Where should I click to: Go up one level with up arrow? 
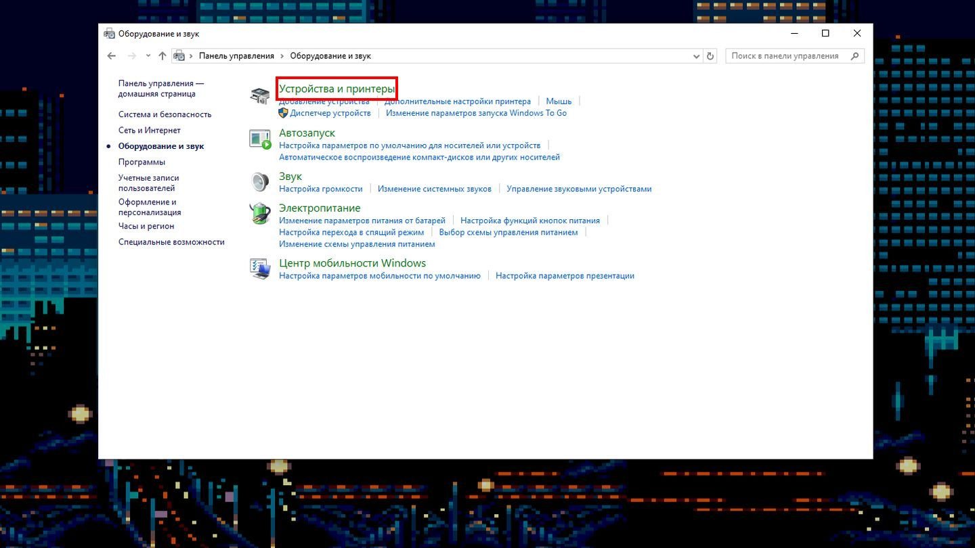coord(162,56)
